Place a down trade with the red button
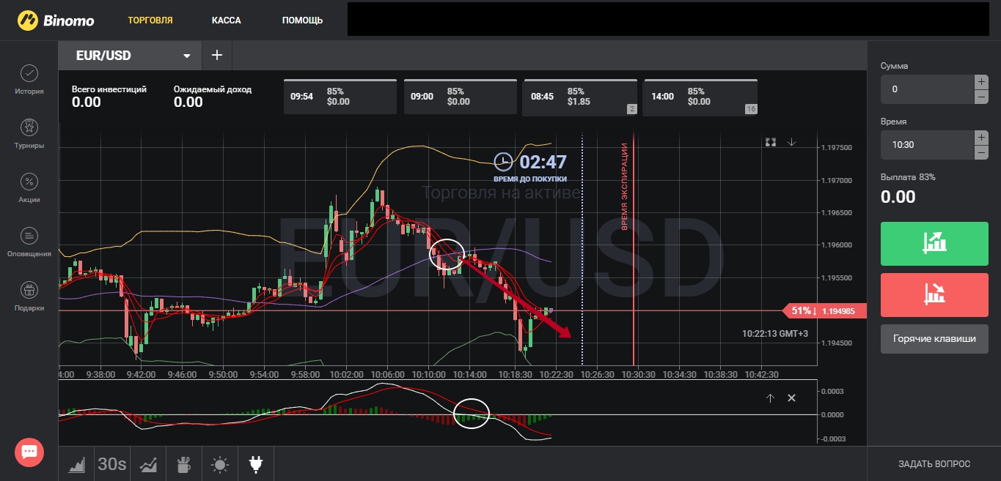The height and width of the screenshot is (481, 1001). click(x=934, y=294)
